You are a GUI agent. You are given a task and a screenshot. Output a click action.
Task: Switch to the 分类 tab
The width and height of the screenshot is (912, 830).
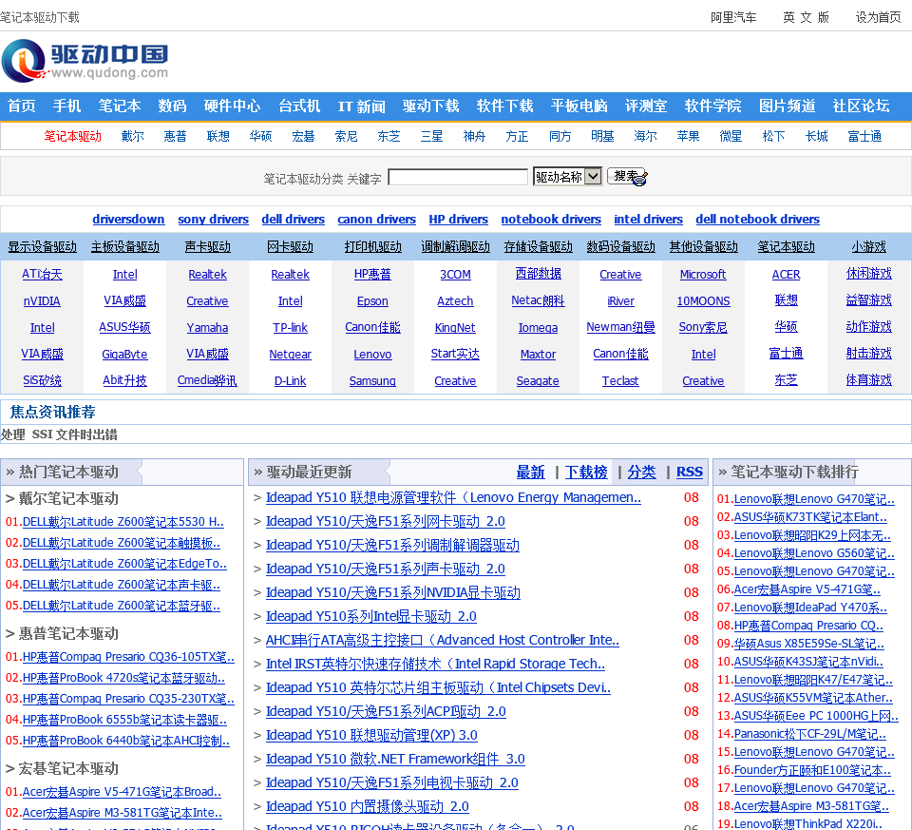point(641,472)
